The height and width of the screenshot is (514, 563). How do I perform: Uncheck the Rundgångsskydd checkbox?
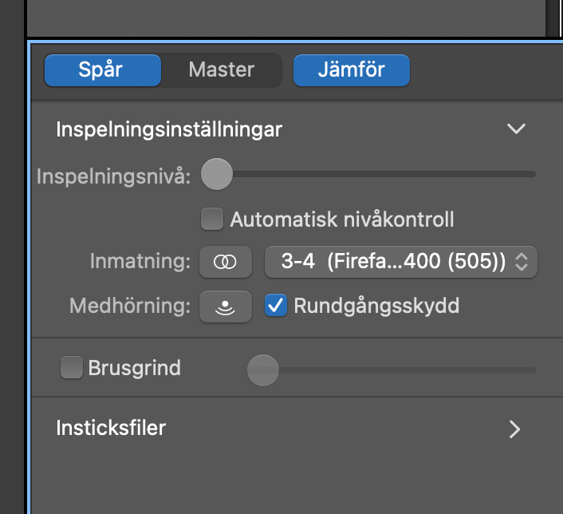(276, 305)
